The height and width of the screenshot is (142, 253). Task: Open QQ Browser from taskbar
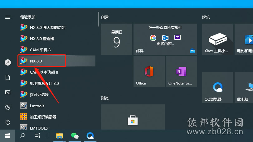coord(90,136)
